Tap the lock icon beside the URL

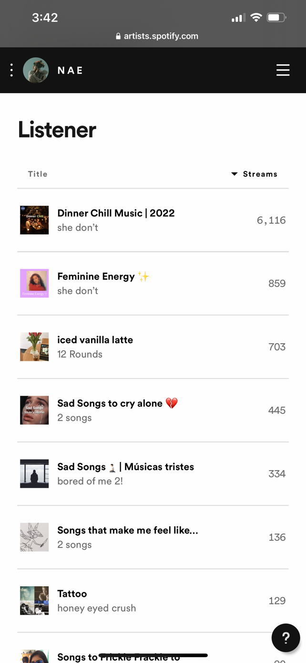pos(118,36)
